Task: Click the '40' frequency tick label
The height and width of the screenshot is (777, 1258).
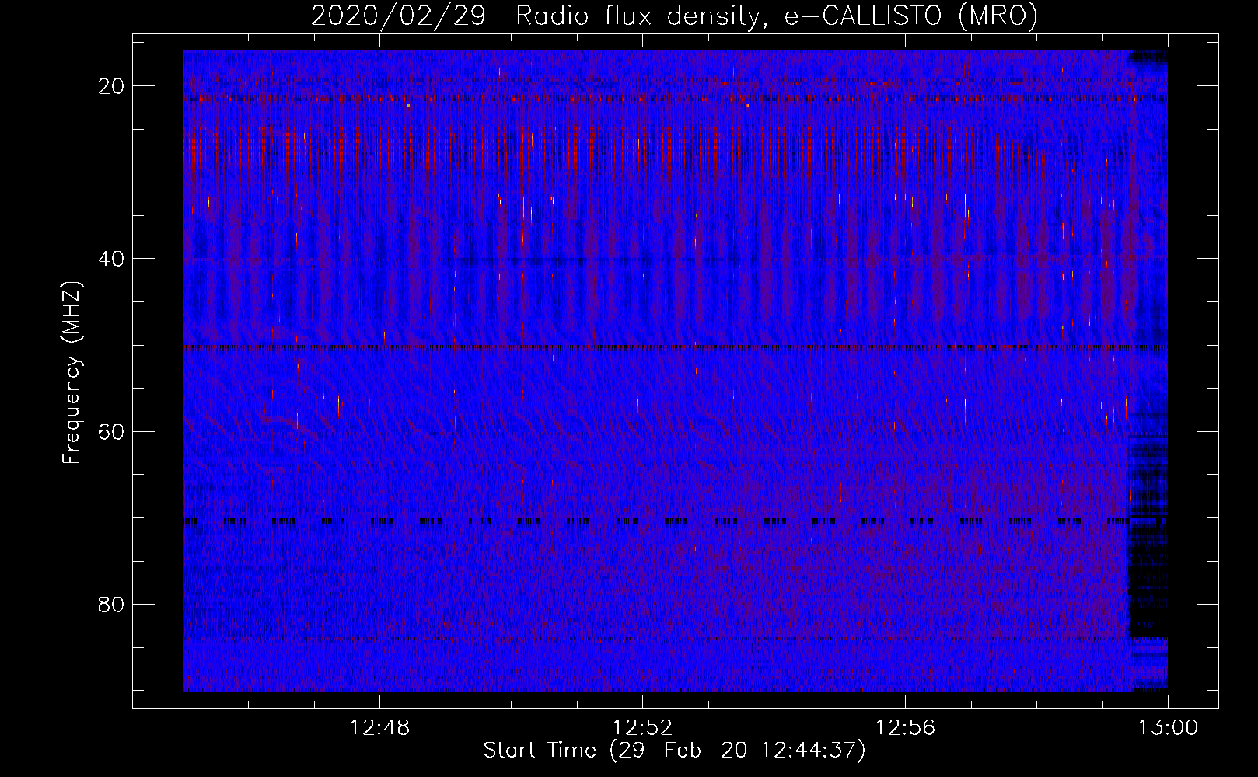Action: pyautogui.click(x=112, y=259)
